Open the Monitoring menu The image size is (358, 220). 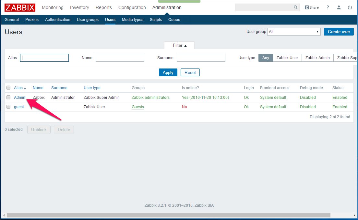pos(53,7)
